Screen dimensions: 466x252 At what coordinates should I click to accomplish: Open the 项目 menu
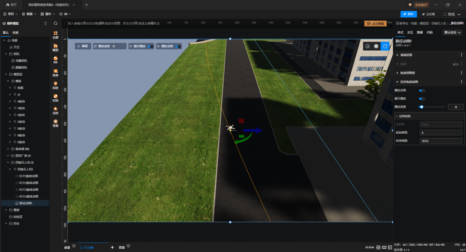(x=10, y=14)
